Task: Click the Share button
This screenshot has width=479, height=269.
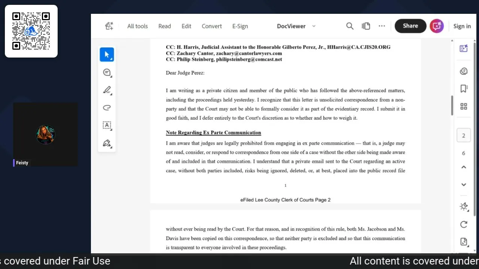Action: click(411, 26)
